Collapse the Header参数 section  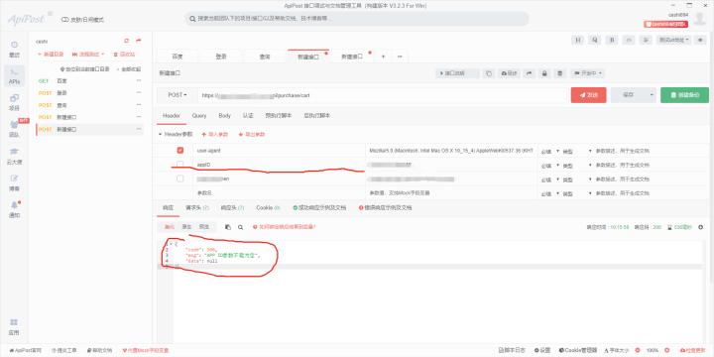pos(176,134)
